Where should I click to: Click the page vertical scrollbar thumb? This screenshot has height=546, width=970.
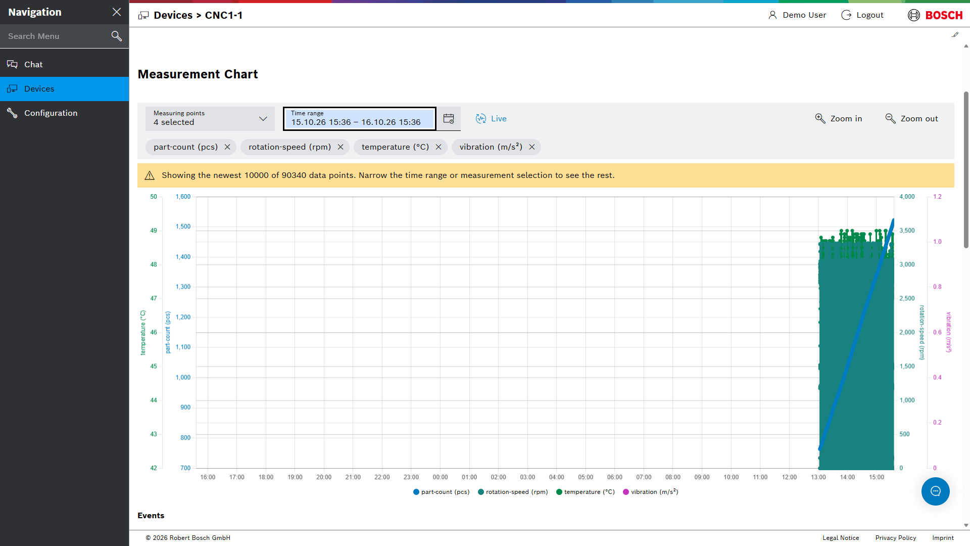pyautogui.click(x=966, y=169)
